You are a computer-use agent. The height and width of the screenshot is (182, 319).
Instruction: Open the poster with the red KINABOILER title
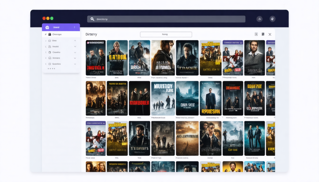(140, 98)
